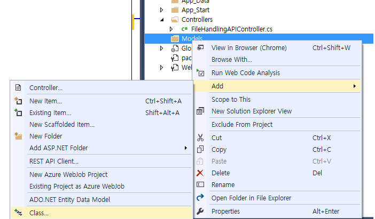The height and width of the screenshot is (219, 375).
Task: Click the pac... config file icon
Action: pos(175,58)
